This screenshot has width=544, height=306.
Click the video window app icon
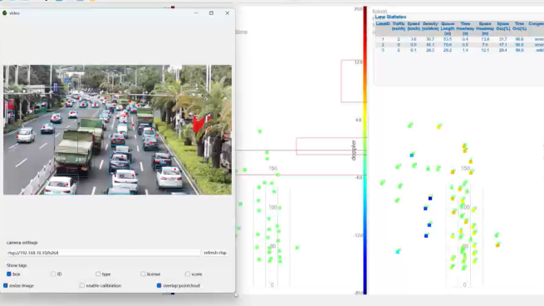click(x=4, y=12)
